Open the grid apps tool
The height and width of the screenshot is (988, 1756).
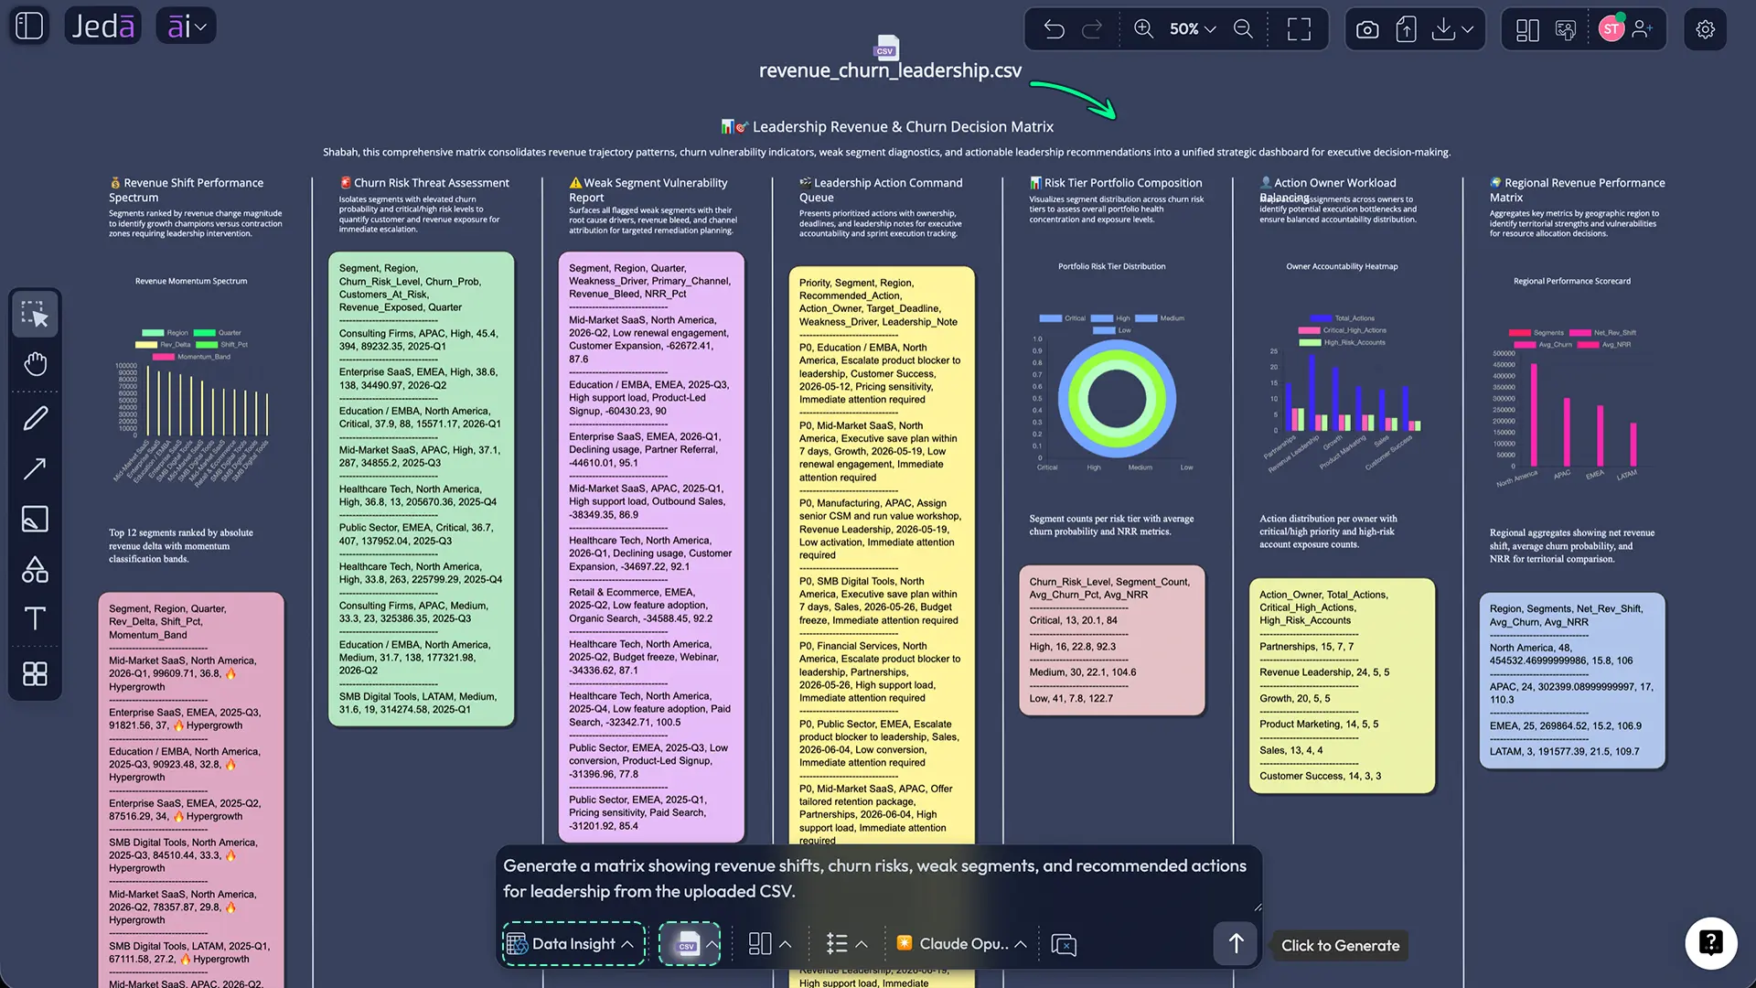click(35, 674)
